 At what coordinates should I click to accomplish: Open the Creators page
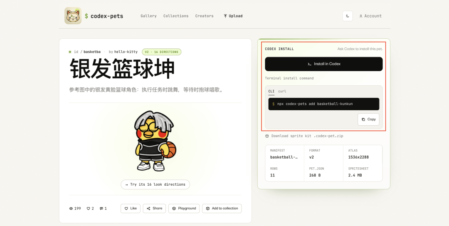click(x=204, y=16)
